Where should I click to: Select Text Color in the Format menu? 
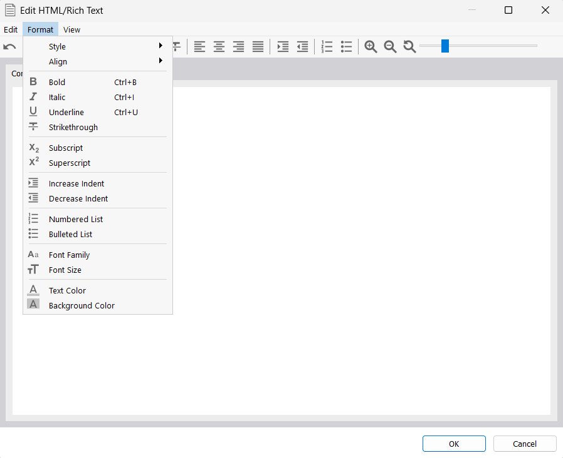[67, 290]
